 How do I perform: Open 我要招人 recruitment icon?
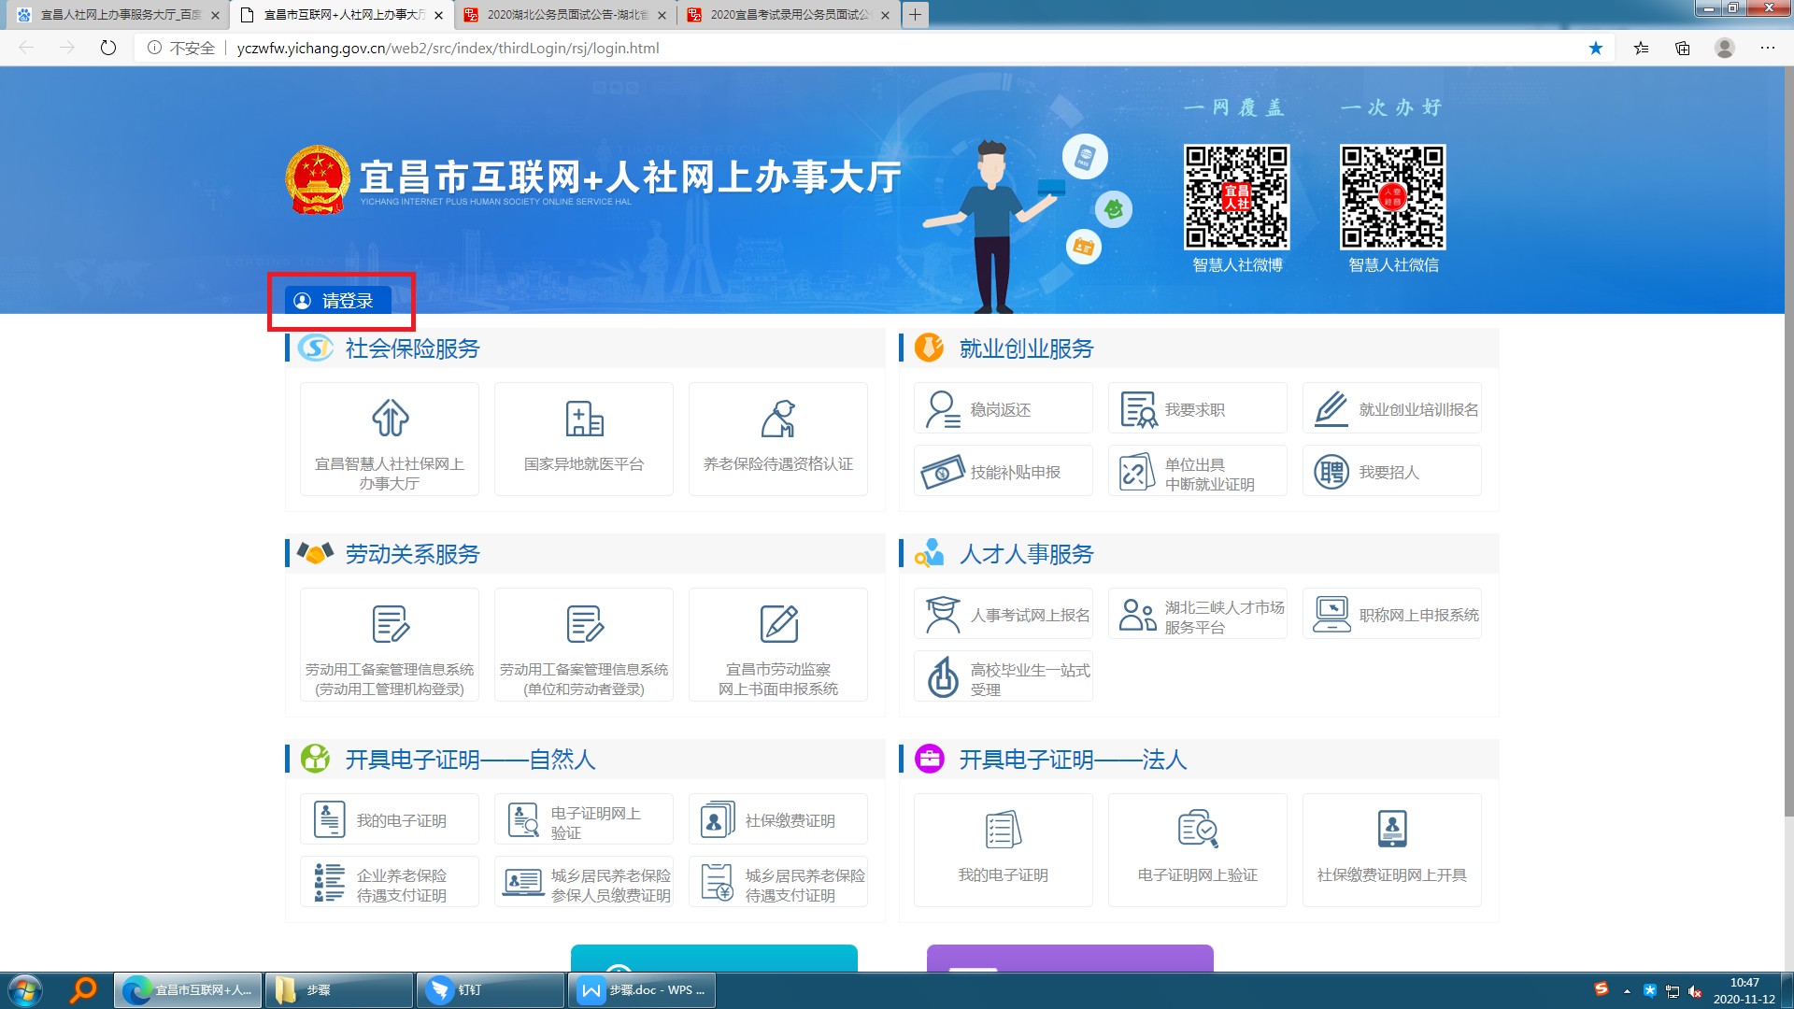pyautogui.click(x=1331, y=472)
